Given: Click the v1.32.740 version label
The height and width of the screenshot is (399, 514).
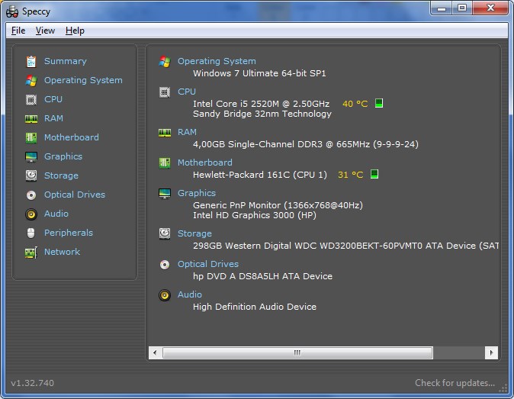Looking at the screenshot, I should coord(32,383).
